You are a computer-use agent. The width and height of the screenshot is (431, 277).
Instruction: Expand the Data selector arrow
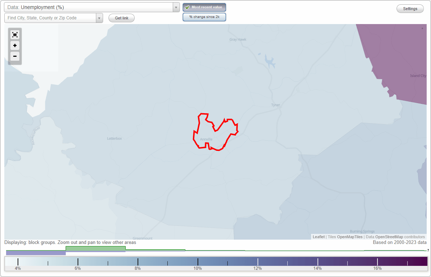click(x=176, y=7)
